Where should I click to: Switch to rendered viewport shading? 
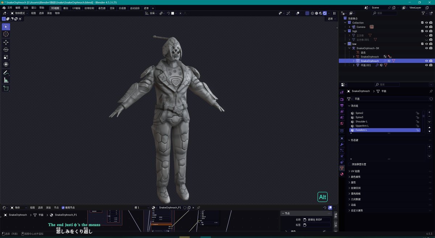click(x=324, y=13)
